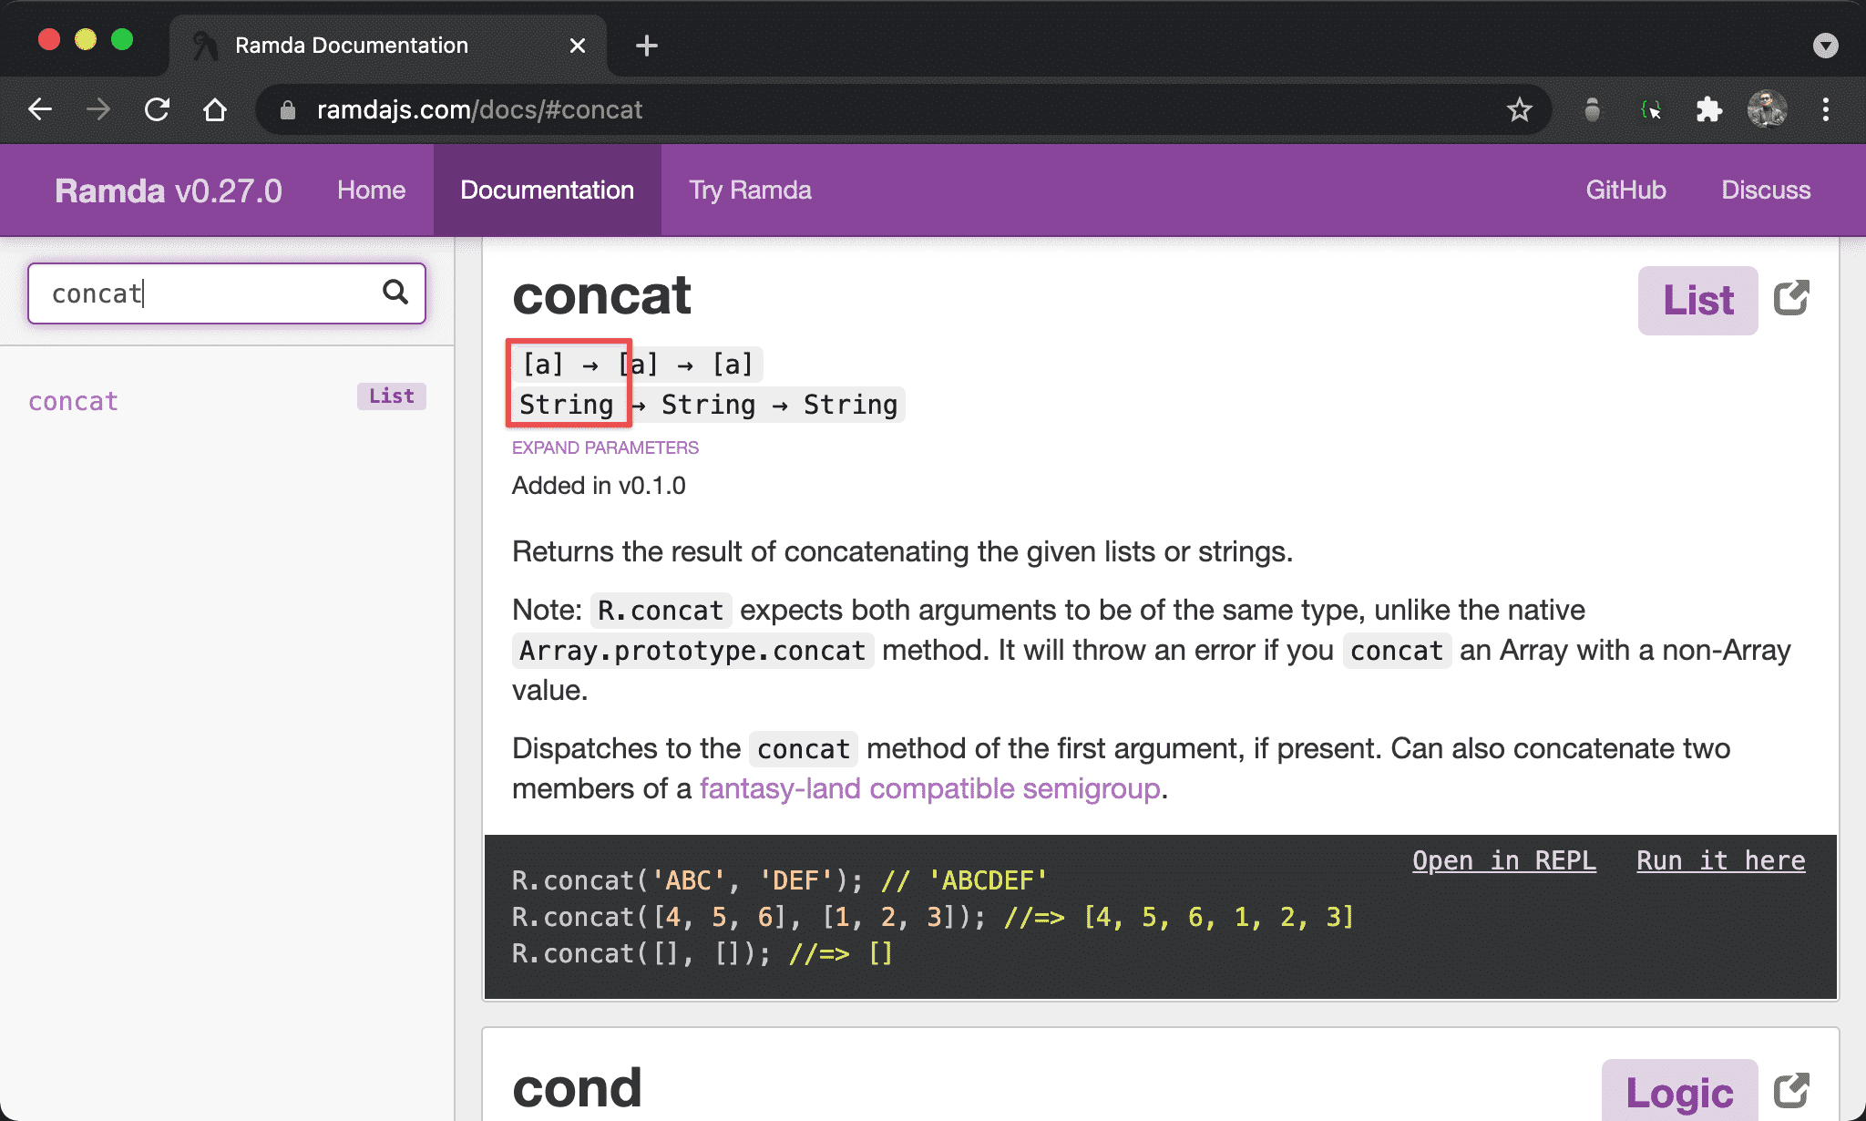1866x1121 pixels.
Task: Click the cond heading
Action: (x=577, y=1088)
